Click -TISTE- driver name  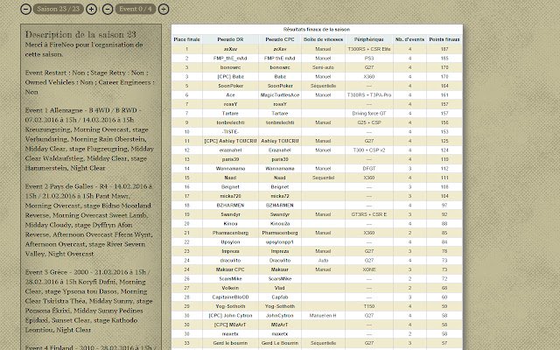(230, 132)
